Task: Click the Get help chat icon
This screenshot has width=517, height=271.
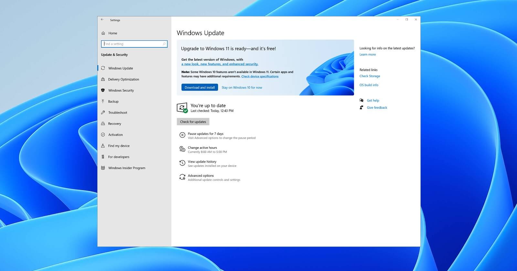Action: 362,100
